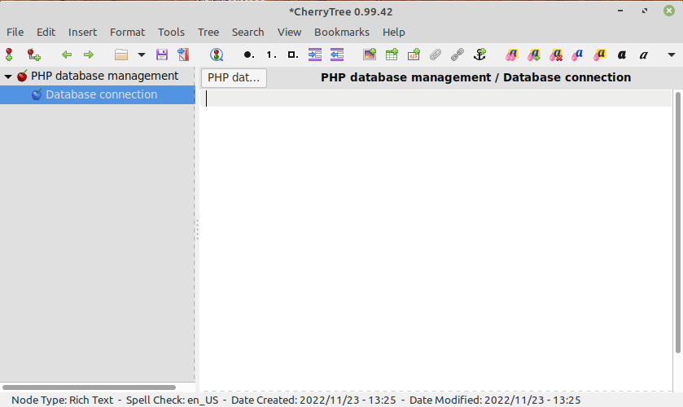
Task: Toggle to-do checkbox list formatting
Action: (292, 55)
